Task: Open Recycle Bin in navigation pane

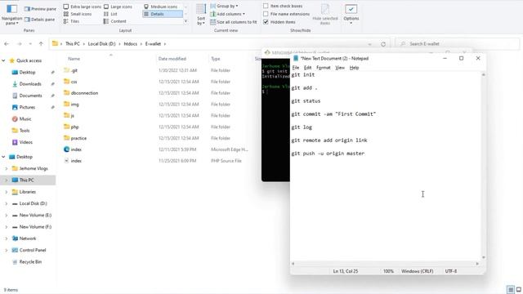Action: tap(30, 262)
